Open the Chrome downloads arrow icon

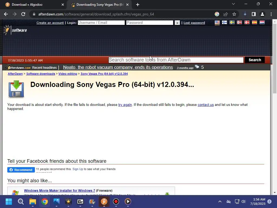(x=245, y=14)
